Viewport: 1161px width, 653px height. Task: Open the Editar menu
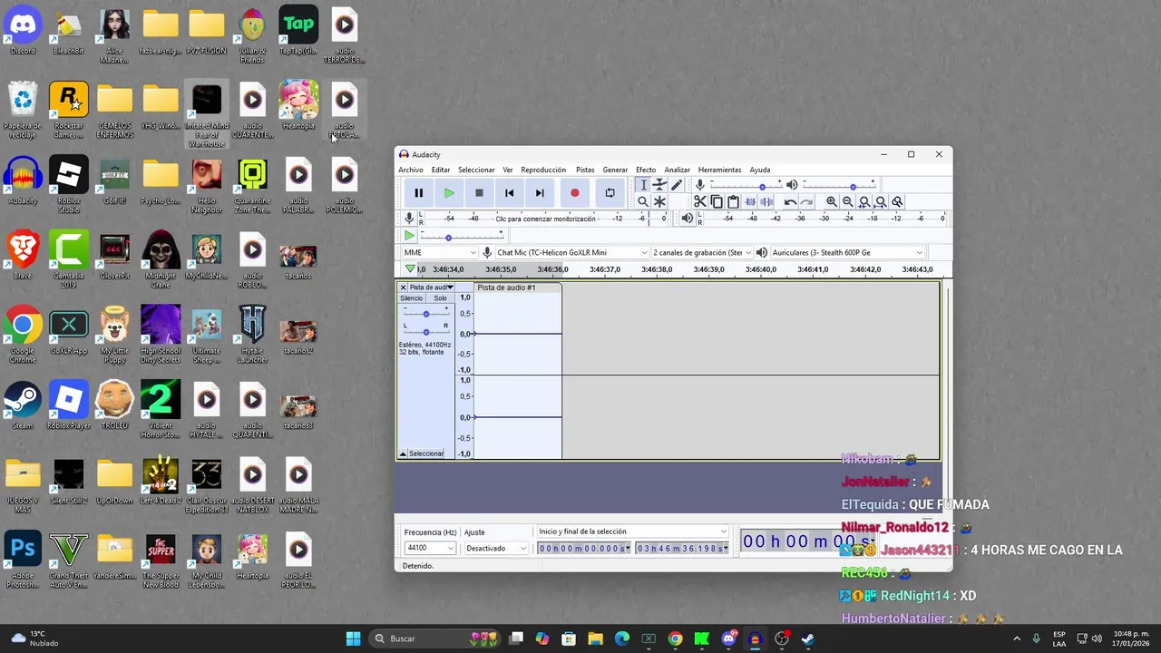[441, 170]
